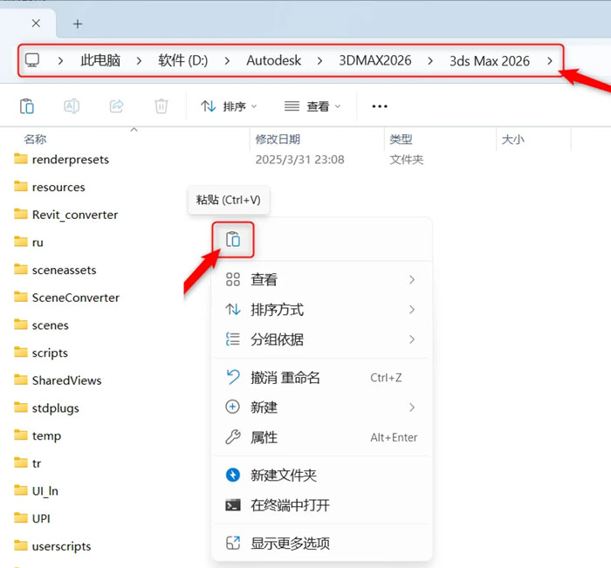Go to 软件 (D:) in the address bar
Image resolution: width=611 pixels, height=568 pixels.
pos(182,60)
